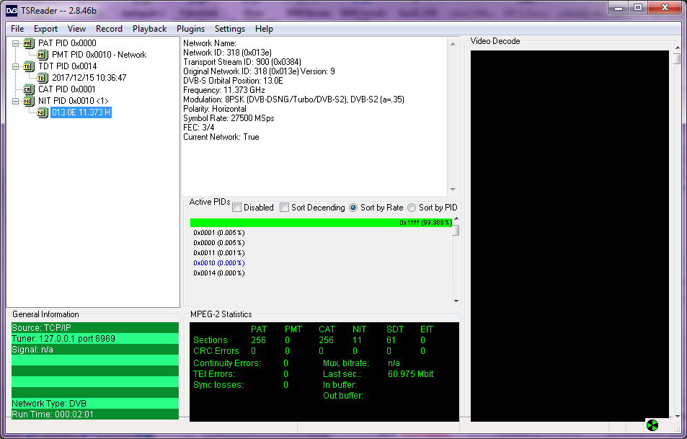Click the CAT PID 0x0001 icon
Screen dimensions: 687x439
click(29, 89)
